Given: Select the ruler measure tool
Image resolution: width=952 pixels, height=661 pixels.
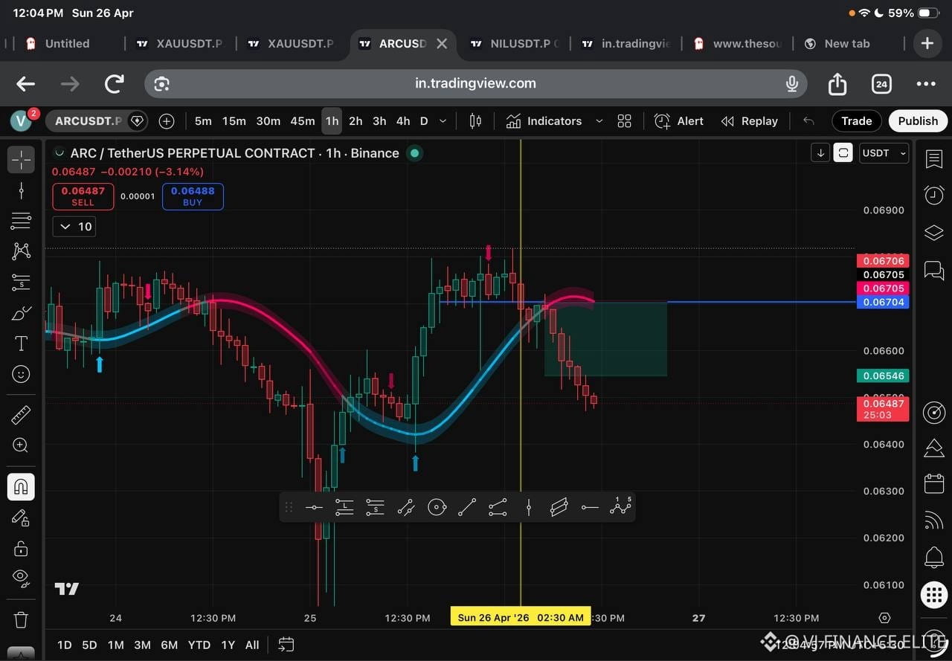Looking at the screenshot, I should 21,415.
